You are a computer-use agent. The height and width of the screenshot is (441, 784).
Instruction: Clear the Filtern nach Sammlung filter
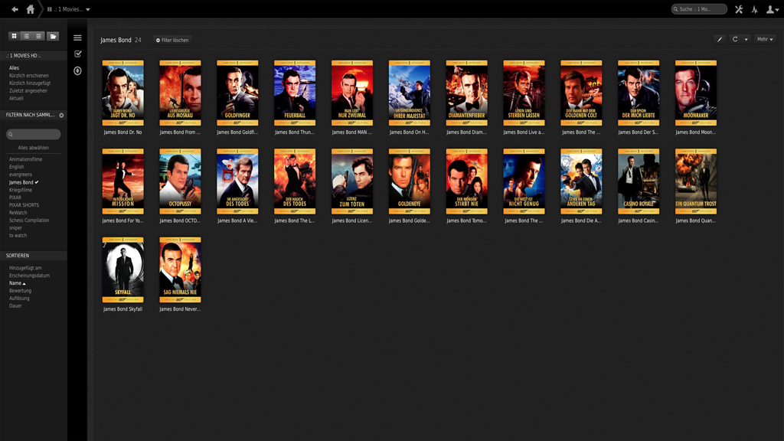[61, 115]
